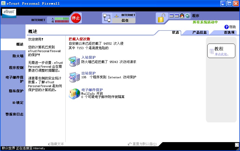Open the 防火墙 firewall section
This screenshot has width=240, height=151.
[18, 56]
